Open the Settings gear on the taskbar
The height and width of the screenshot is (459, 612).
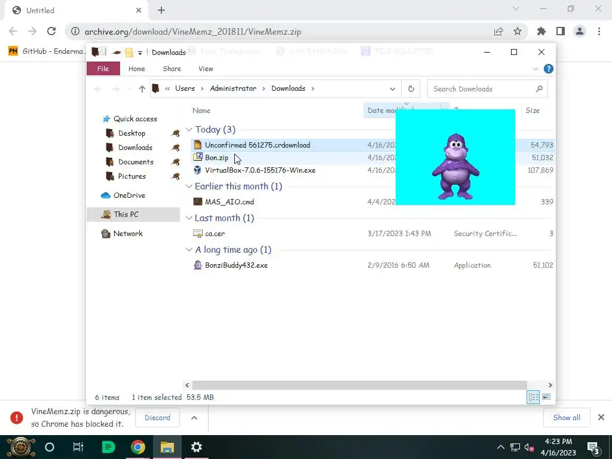(x=196, y=447)
